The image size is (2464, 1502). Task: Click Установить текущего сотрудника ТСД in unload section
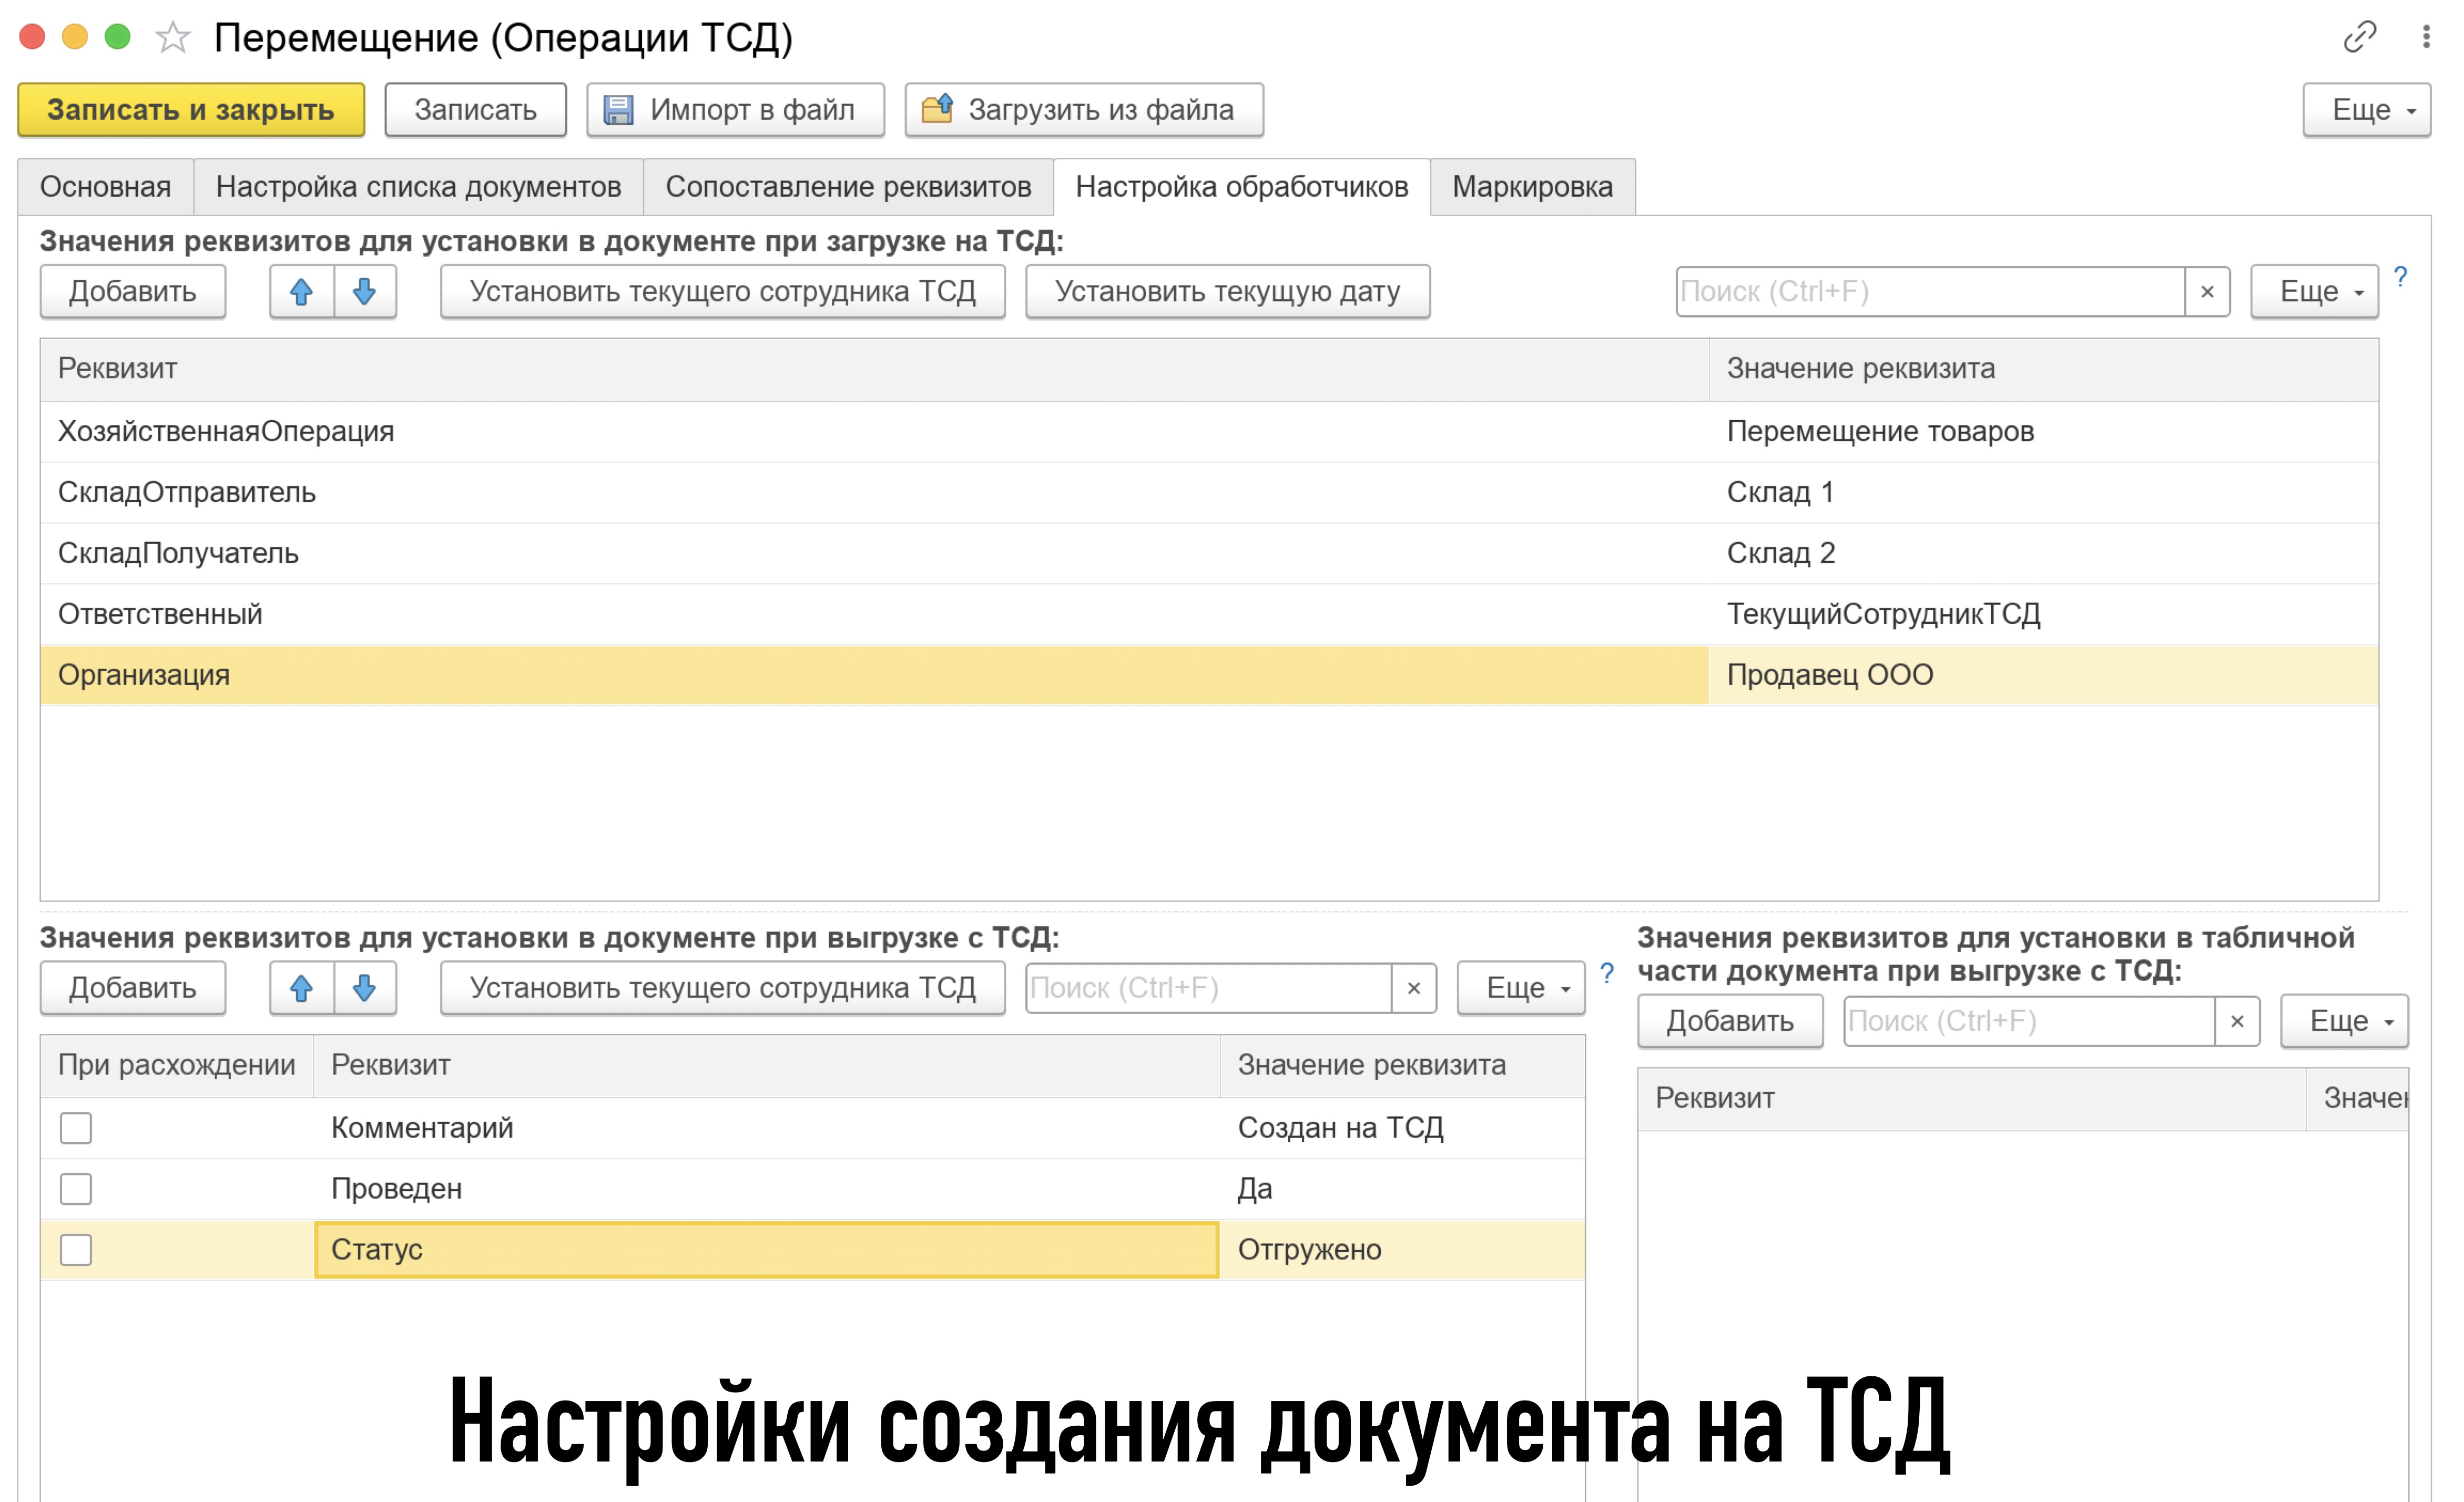coord(722,988)
